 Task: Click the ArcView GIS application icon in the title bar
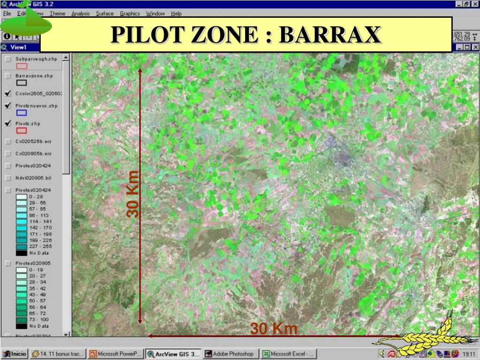point(4,4)
